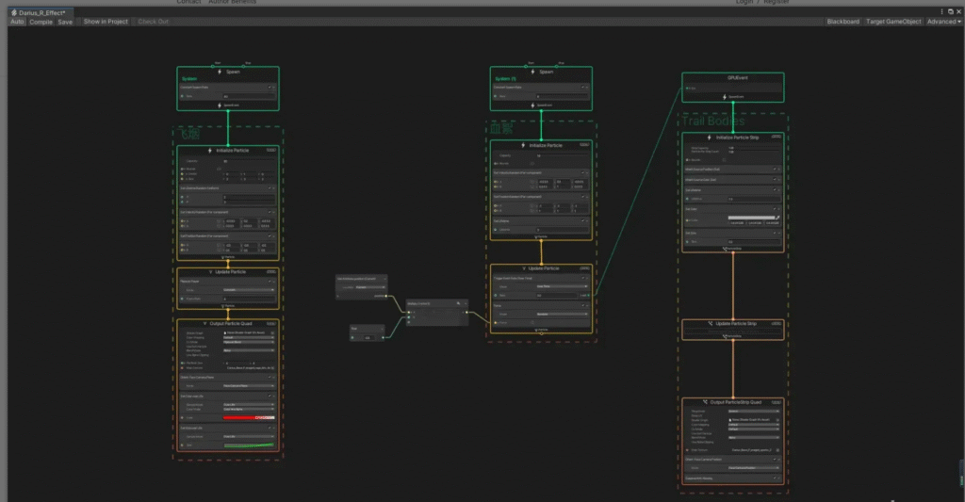
Task: Click the Check Out button
Action: click(x=154, y=22)
